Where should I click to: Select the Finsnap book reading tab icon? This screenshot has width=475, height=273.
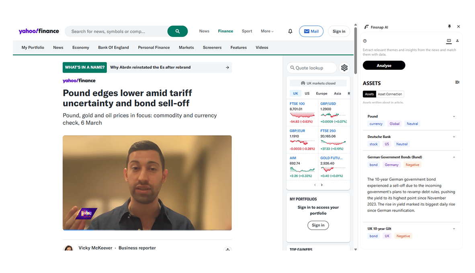pos(448,41)
